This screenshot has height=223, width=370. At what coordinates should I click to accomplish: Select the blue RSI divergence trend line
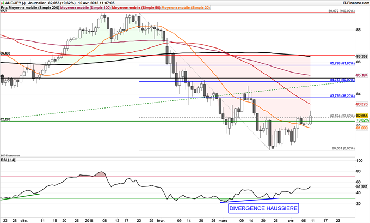(x=249, y=200)
